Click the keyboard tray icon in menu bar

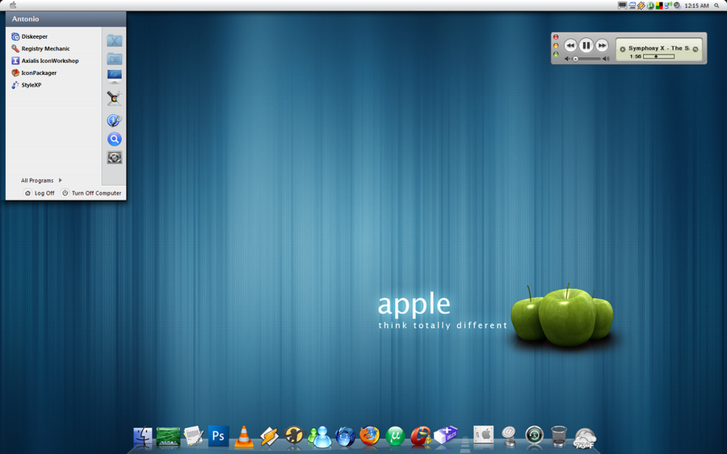(623, 6)
